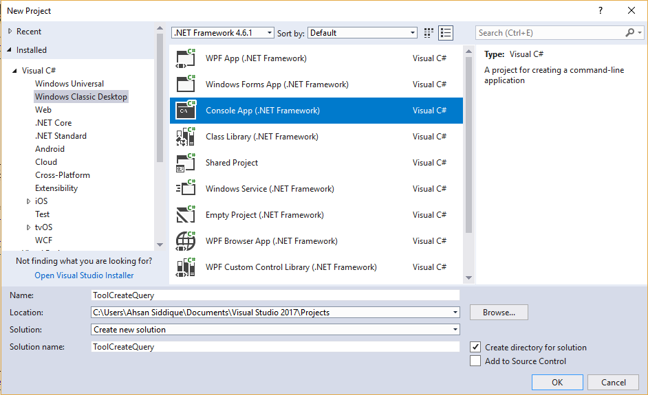Switch to small icons view

point(429,33)
